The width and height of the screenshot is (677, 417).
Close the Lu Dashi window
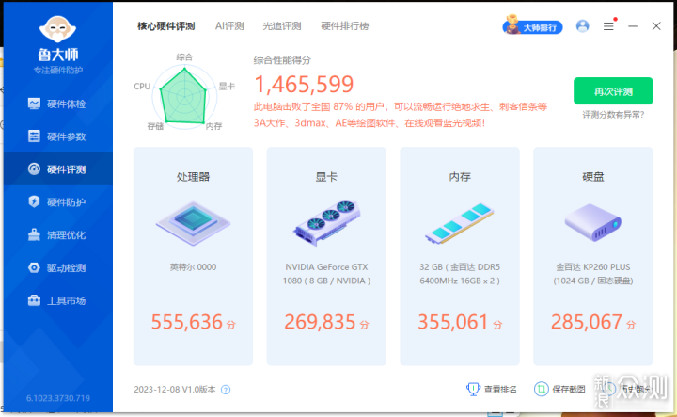[656, 26]
